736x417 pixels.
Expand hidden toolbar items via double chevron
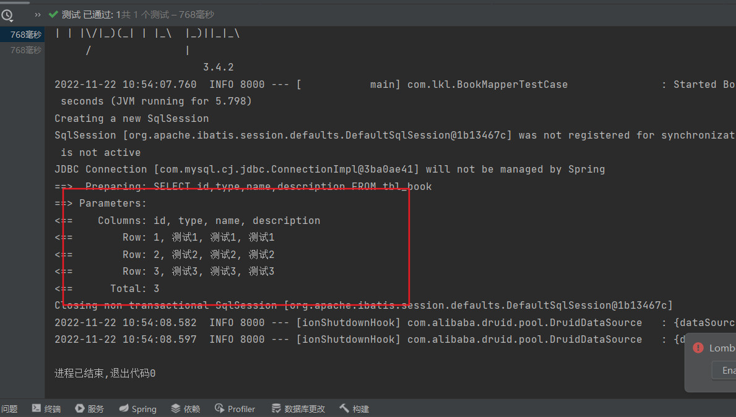coord(38,15)
